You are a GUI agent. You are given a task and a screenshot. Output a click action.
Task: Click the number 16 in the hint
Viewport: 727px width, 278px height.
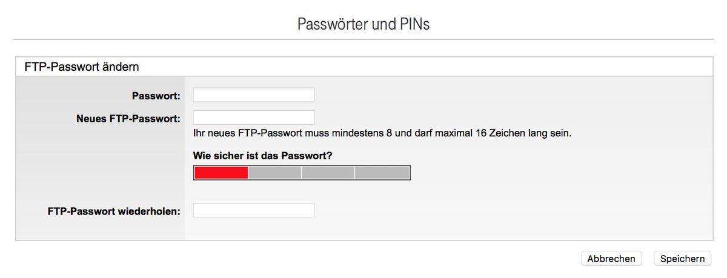point(481,133)
